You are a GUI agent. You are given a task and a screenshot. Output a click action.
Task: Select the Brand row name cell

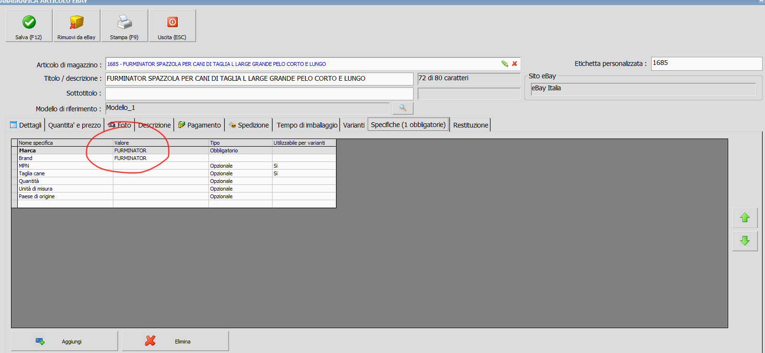[x=65, y=158]
